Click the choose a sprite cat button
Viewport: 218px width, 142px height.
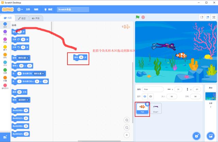pyautogui.click(x=197, y=136)
